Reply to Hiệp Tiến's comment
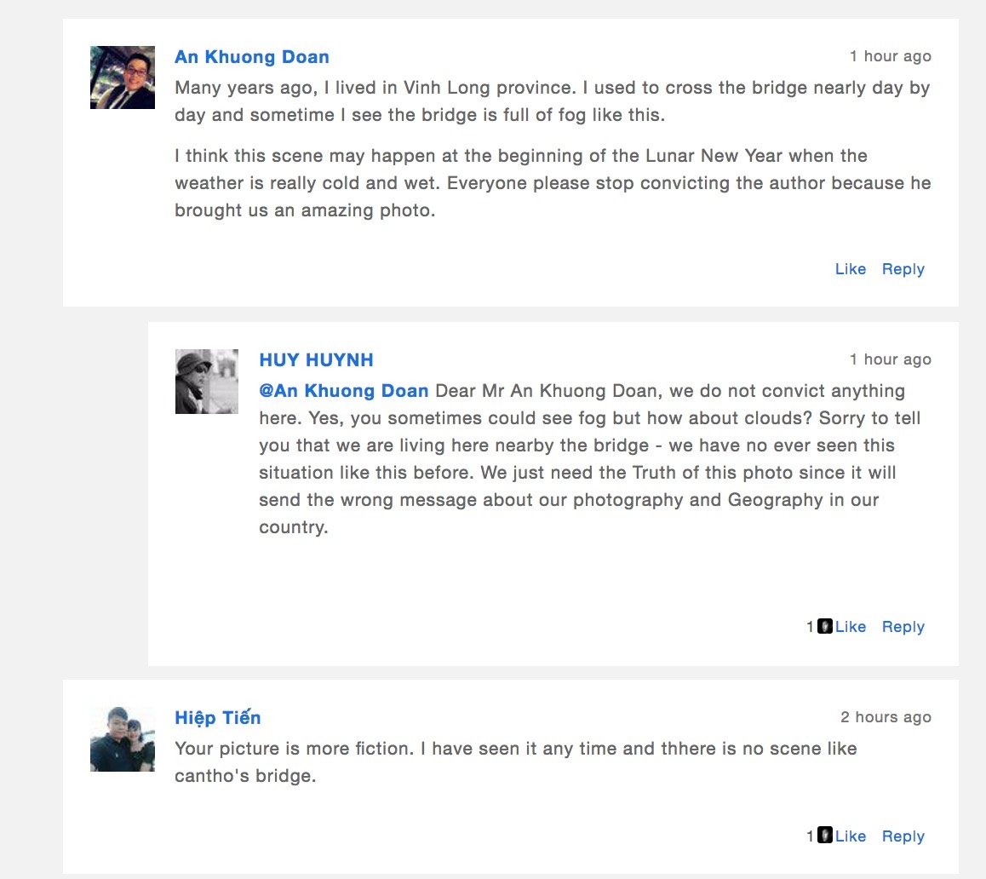 tap(903, 836)
